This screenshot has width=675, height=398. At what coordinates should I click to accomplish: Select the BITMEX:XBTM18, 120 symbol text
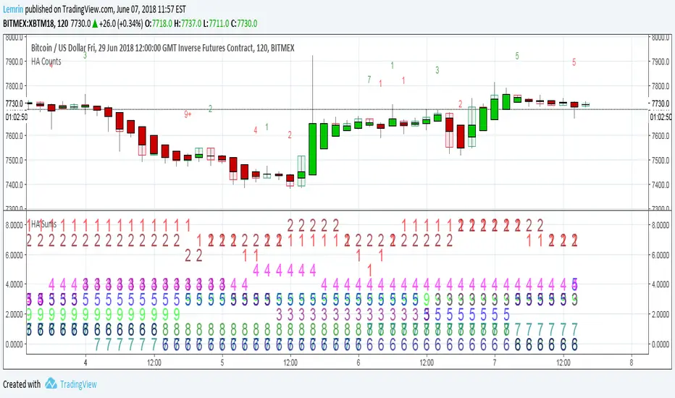coord(35,24)
